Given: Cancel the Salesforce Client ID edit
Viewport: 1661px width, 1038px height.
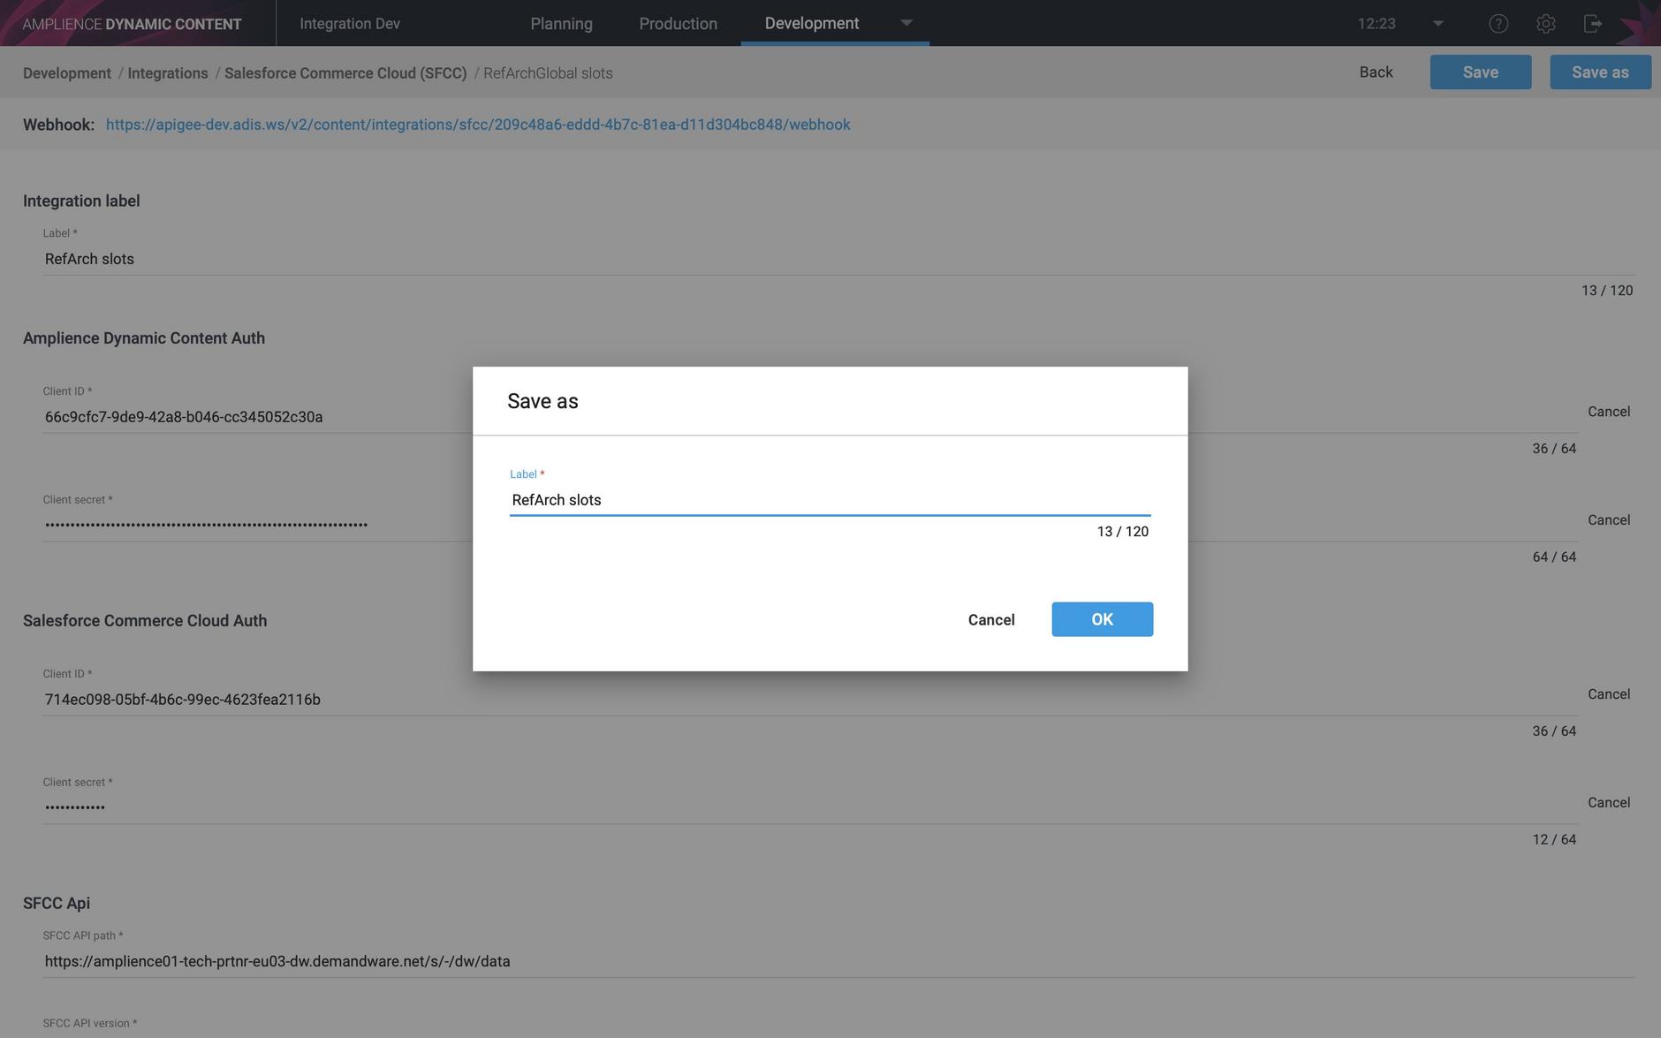Looking at the screenshot, I should point(1609,694).
